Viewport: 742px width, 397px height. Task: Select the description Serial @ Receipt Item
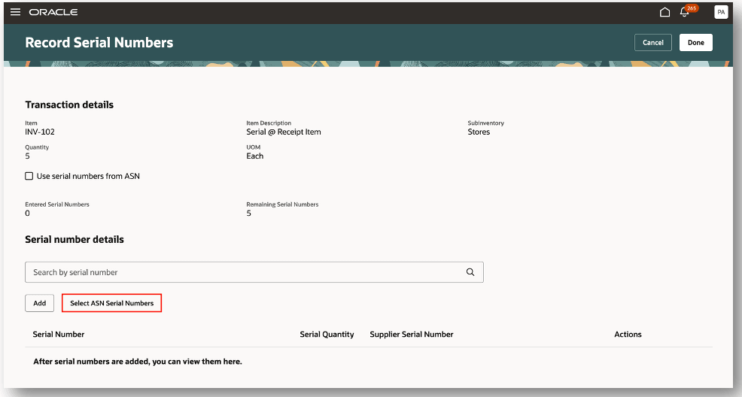[x=284, y=132]
